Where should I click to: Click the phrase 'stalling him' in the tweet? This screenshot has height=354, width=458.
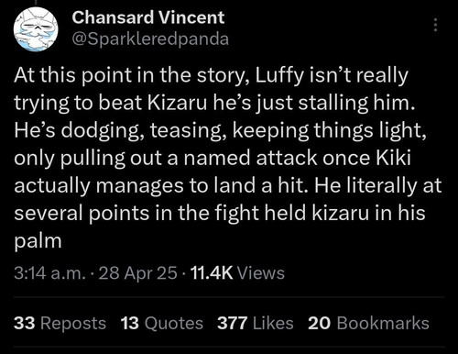(x=356, y=103)
